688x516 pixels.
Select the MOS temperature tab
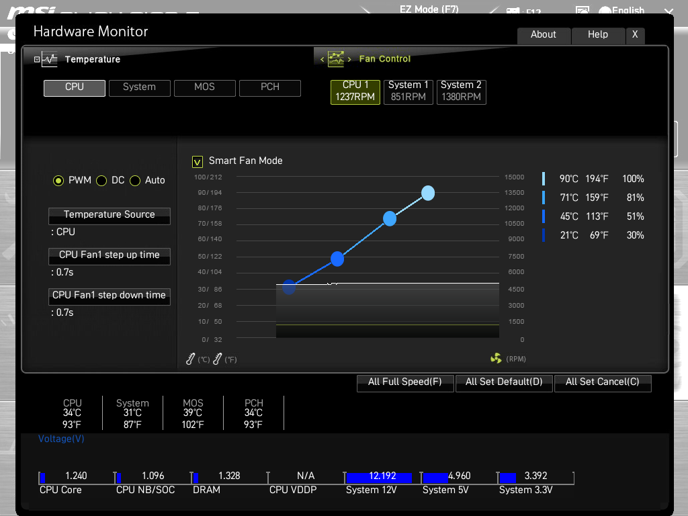point(204,88)
